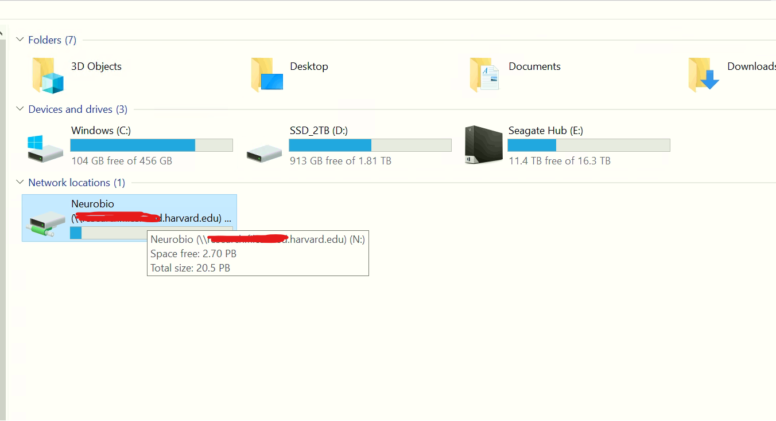Collapse the Devices and drives chevron
Viewport: 776px width, 421px height.
[20, 109]
